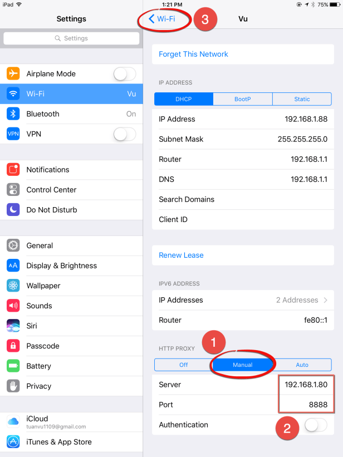This screenshot has width=343, height=457.
Task: Open the Display & Brightness row
Action: click(71, 266)
